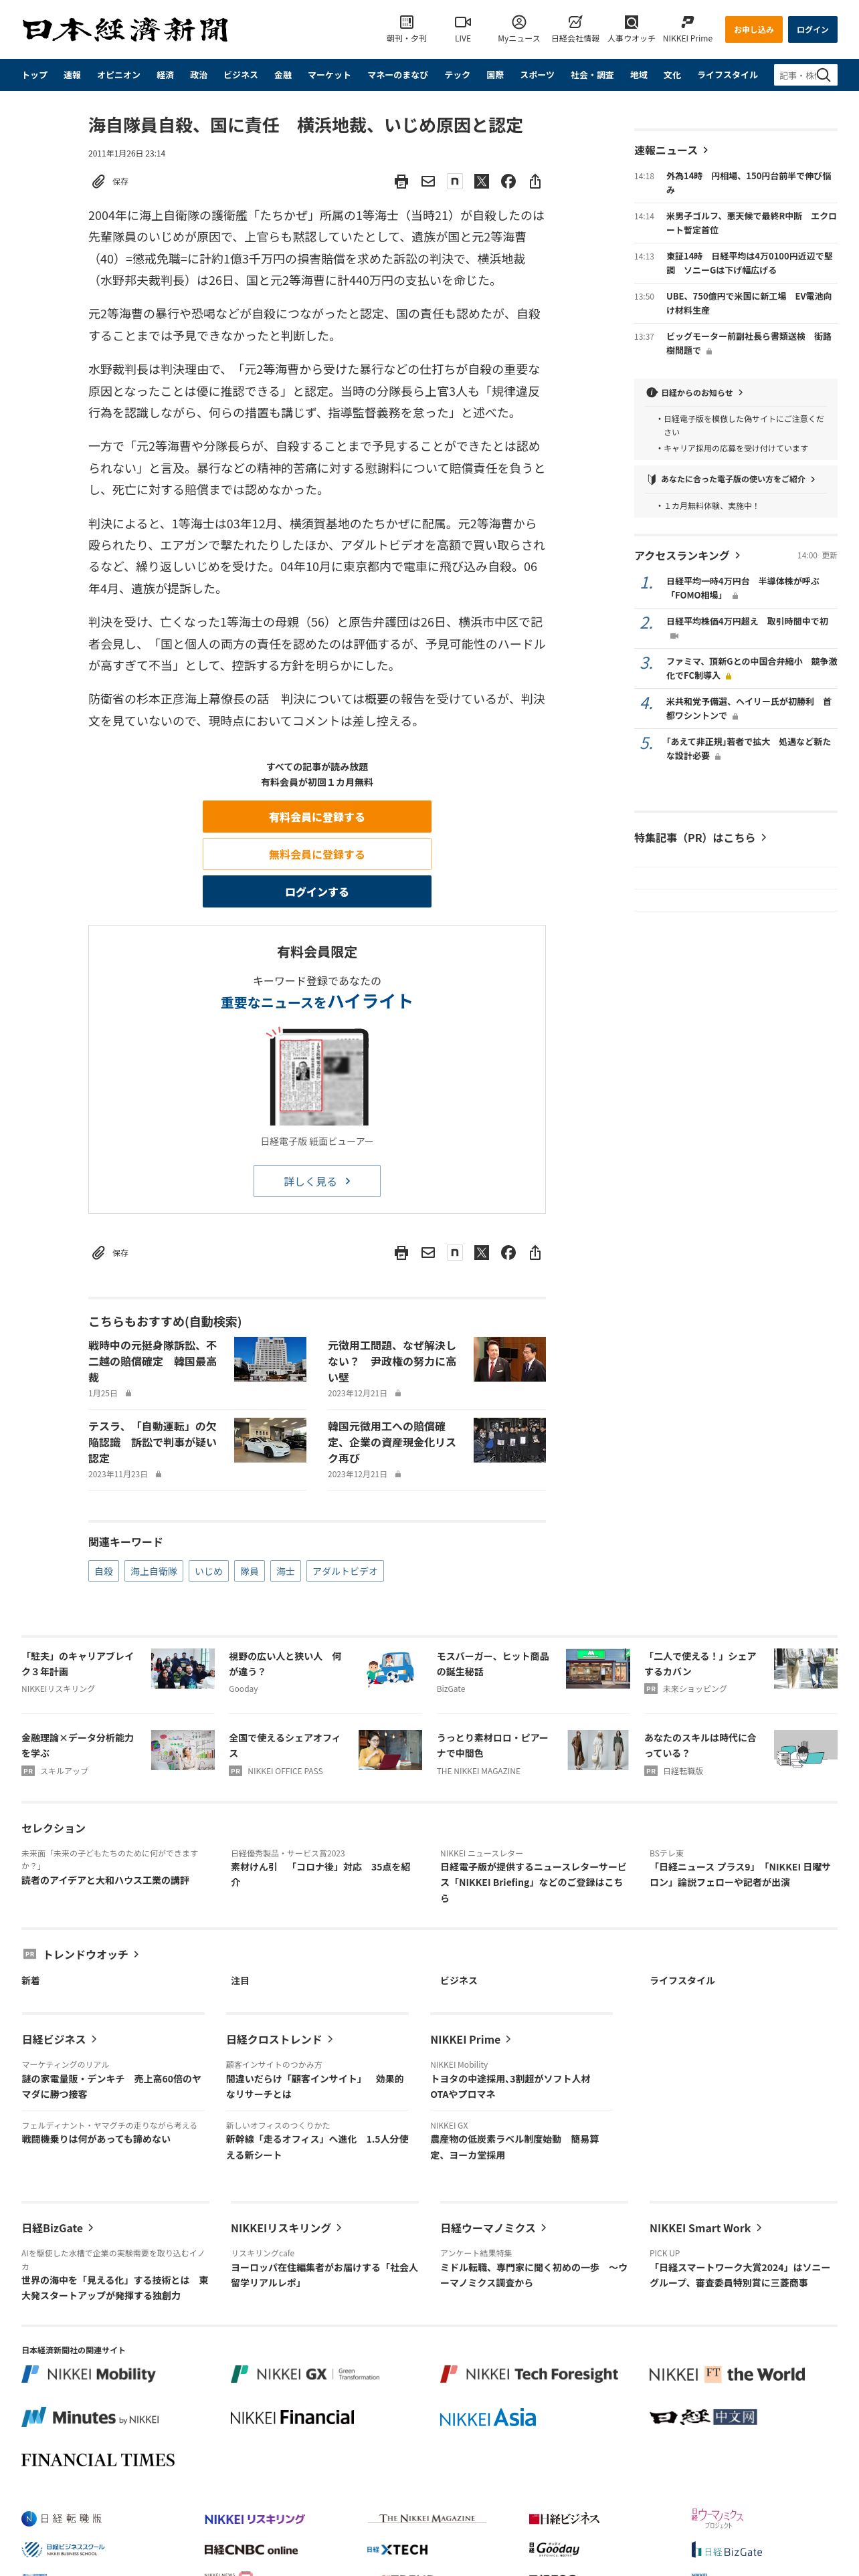Screen dimensions: 859x2576
Task: Share to note via bottom icon
Action: (455, 1253)
